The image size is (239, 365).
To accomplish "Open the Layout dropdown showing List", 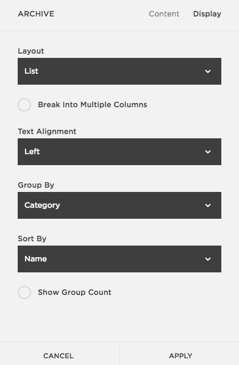I will coord(120,71).
